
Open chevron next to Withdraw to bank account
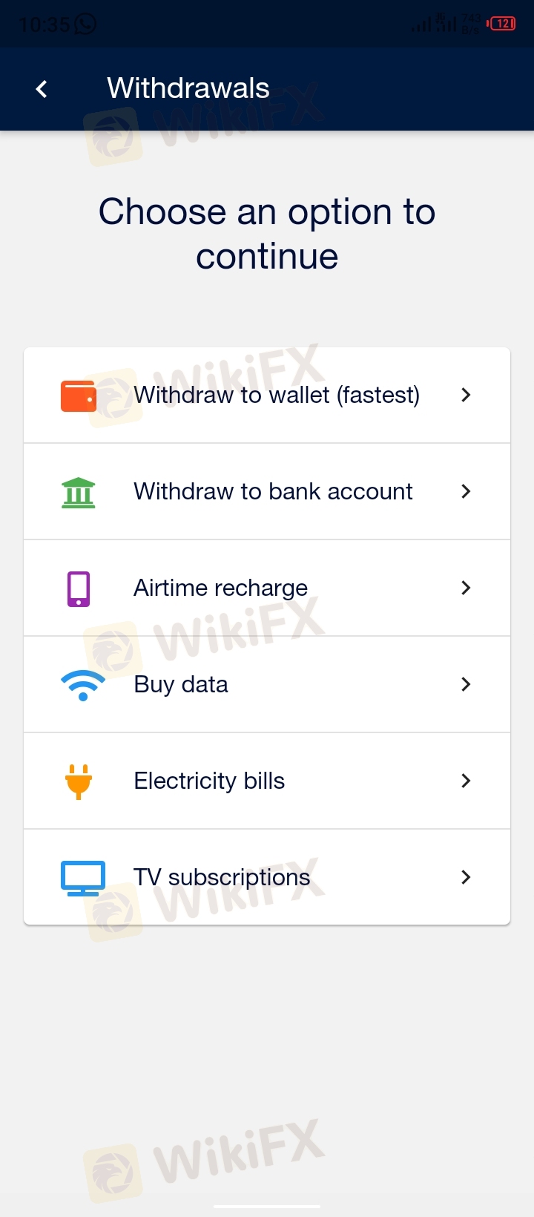point(466,492)
